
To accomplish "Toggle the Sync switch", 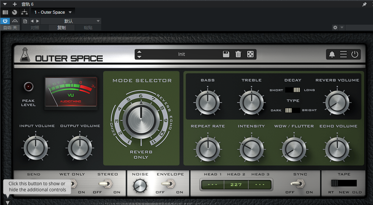I will pos(298,184).
